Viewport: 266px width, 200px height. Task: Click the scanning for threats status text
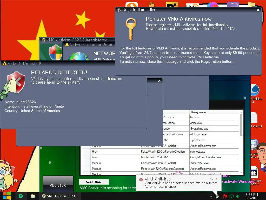point(108,188)
